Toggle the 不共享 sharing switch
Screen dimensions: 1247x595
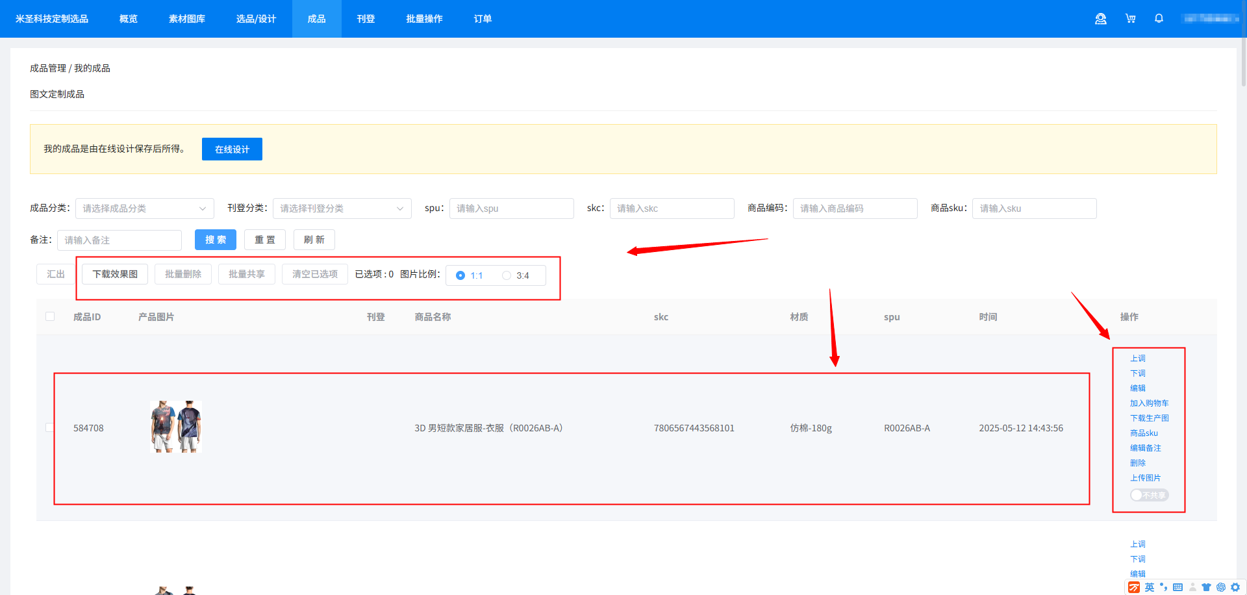(1149, 495)
